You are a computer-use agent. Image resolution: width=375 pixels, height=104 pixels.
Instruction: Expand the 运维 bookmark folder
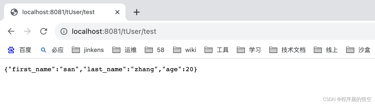tap(124, 50)
